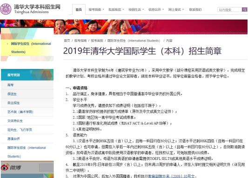This screenshot has height=178, width=248.
Task: Click the 2019年清华大学国际学生（本科）招生简章 heading
Action: (142, 51)
